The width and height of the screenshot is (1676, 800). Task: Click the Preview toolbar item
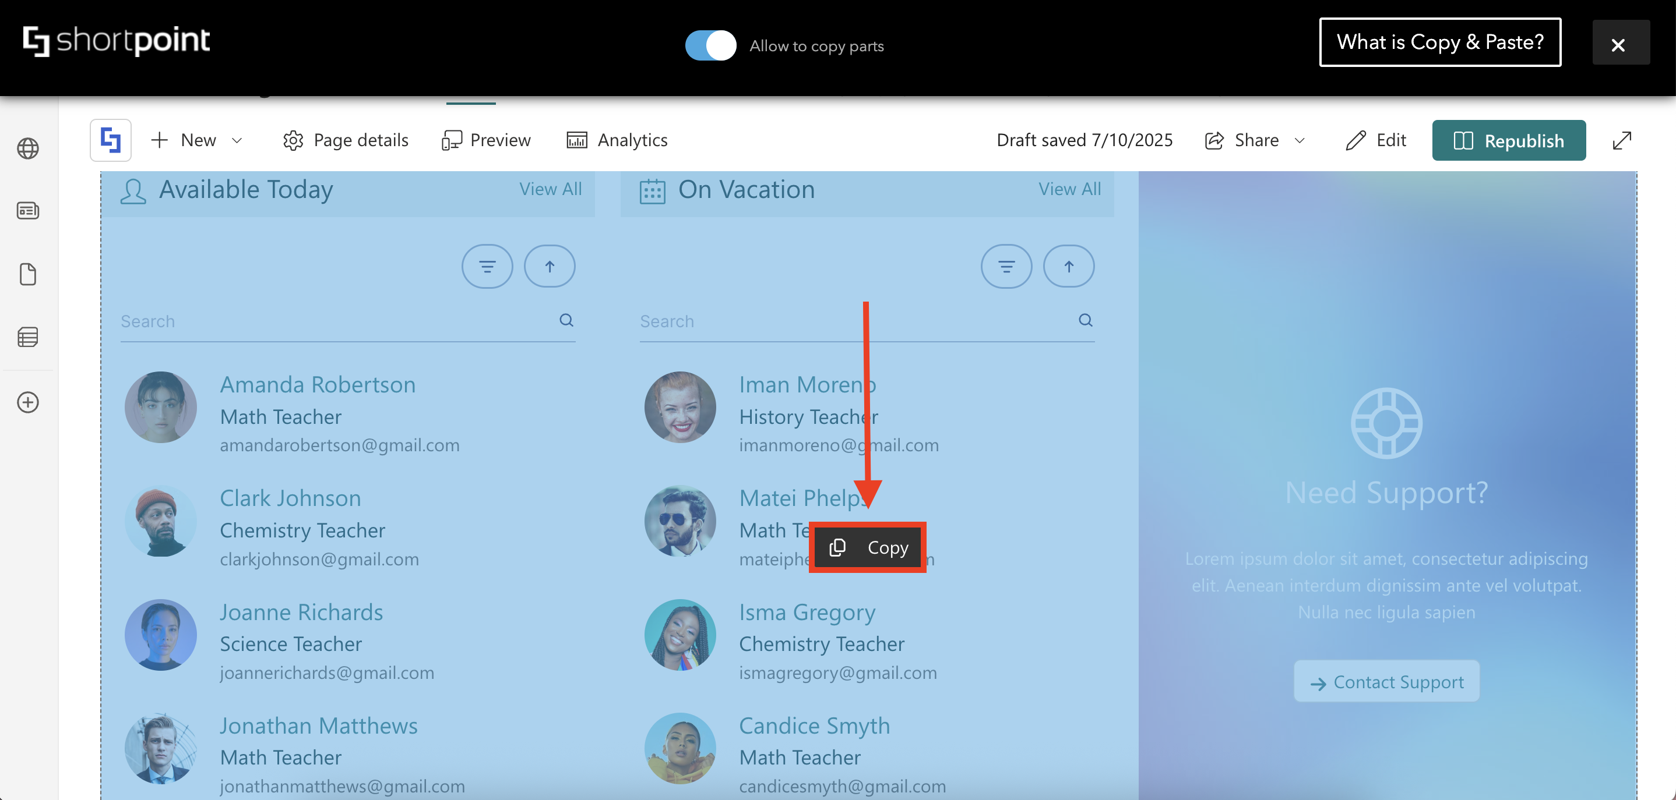[x=486, y=140]
